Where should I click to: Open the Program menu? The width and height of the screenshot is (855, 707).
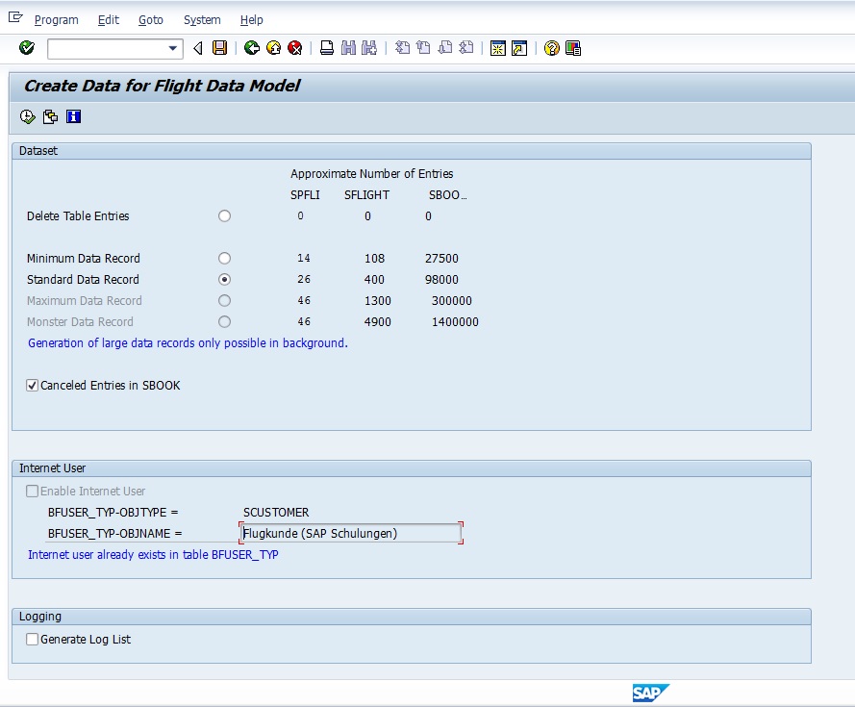[56, 20]
